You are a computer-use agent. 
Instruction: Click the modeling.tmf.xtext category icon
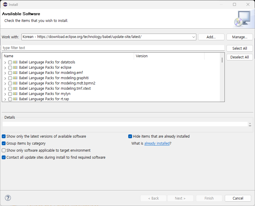[15, 89]
